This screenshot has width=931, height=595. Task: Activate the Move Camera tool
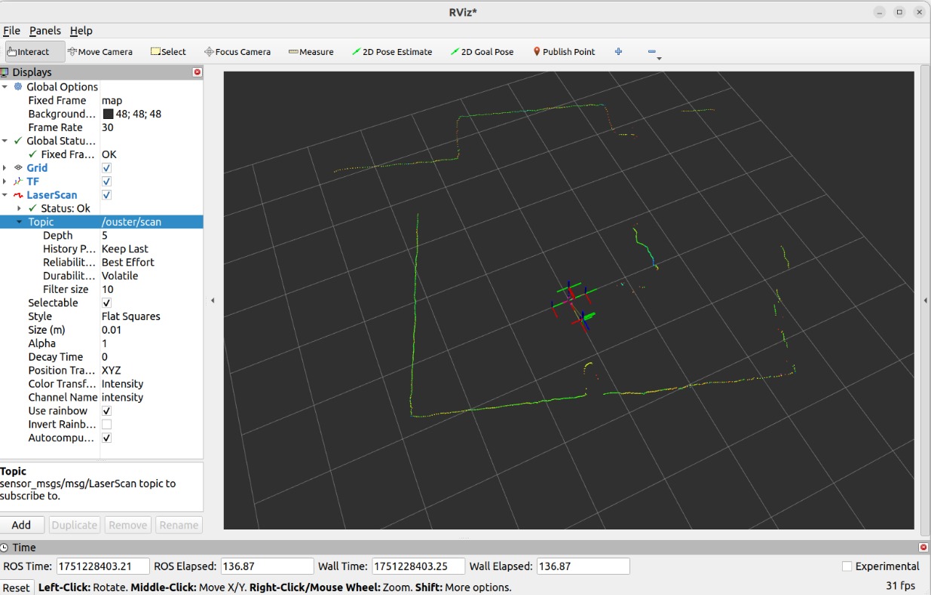click(100, 52)
